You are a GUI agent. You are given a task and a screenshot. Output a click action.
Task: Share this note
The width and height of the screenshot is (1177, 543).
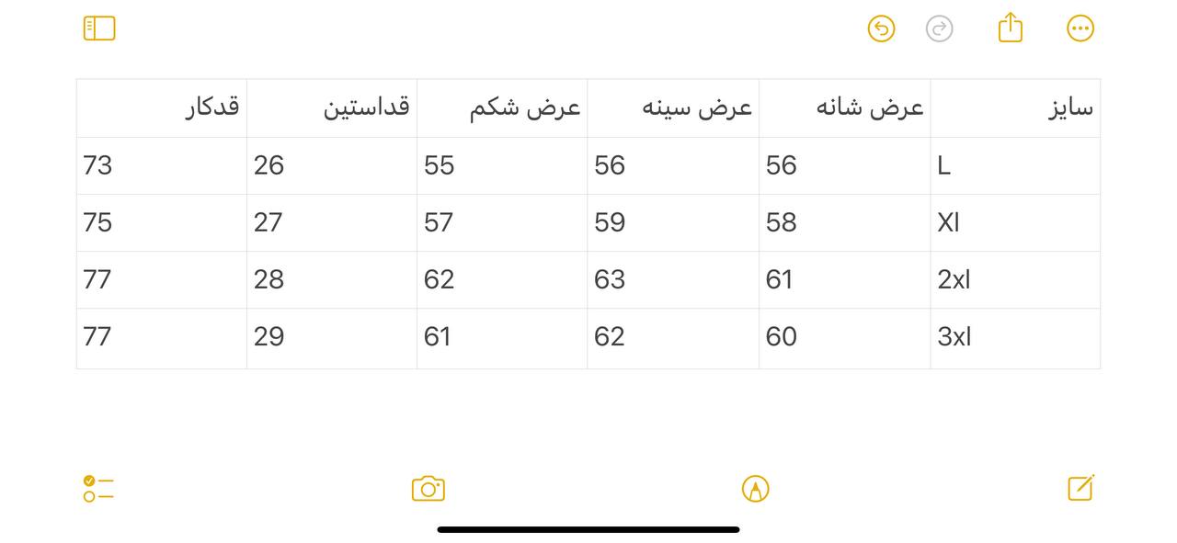pos(1011,27)
